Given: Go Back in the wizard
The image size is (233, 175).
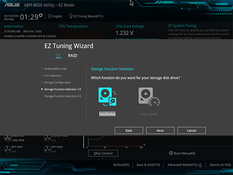Looking at the screenshot, I should pos(129,130).
